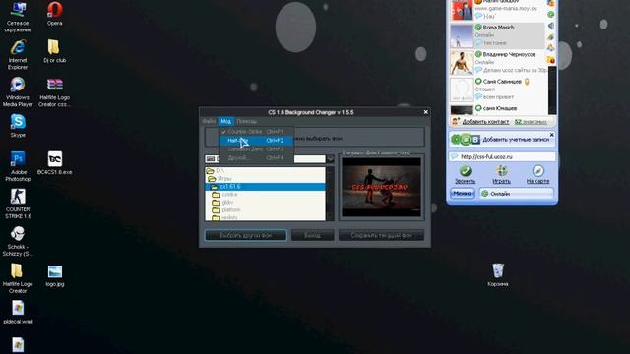Open the Помощь menu in Background Changer
Viewport: 630px width, 354px height.
point(246,121)
